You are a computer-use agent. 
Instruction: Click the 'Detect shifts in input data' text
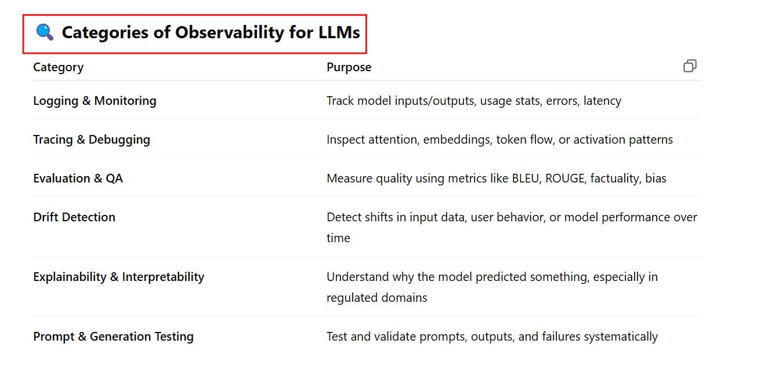(396, 217)
